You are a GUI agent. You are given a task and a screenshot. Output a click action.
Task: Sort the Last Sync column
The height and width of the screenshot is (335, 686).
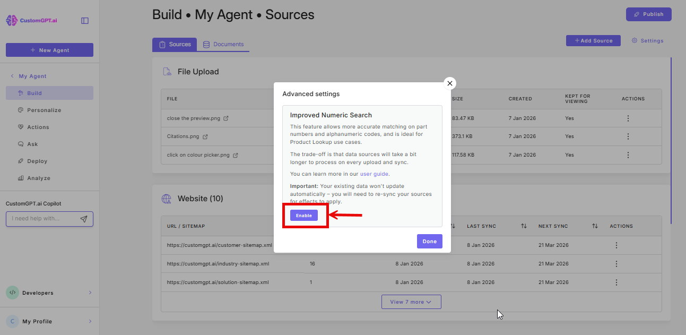[x=524, y=226]
